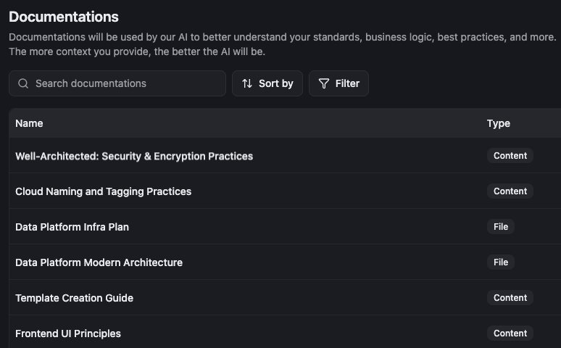The width and height of the screenshot is (561, 348).
Task: Click Content badge for Security & Encryption Practices
Action: click(x=510, y=156)
